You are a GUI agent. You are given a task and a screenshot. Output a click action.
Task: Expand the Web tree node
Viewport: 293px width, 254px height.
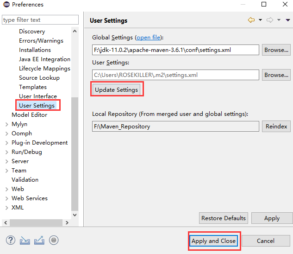(7, 189)
